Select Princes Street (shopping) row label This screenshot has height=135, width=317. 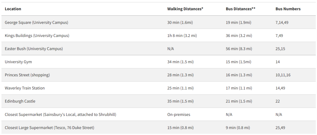[27, 75]
